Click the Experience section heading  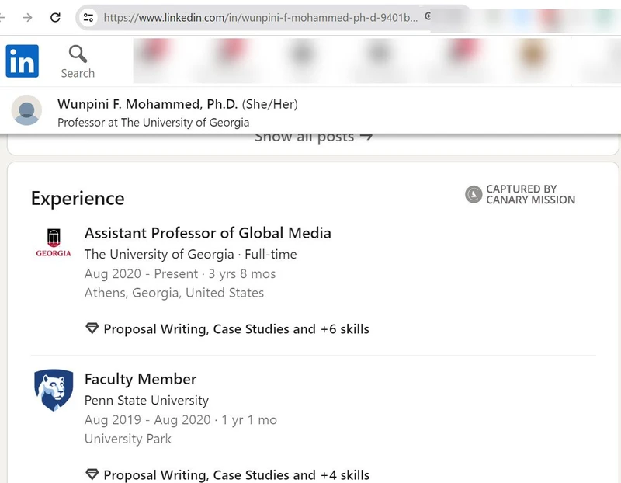coord(78,199)
